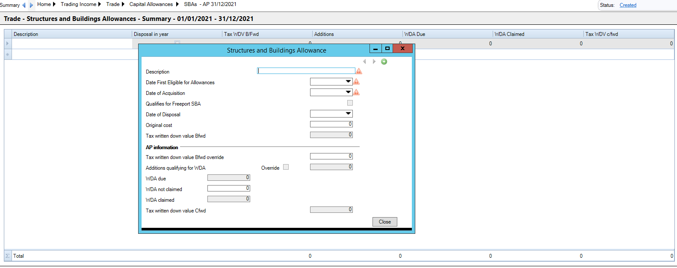677x268 pixels.
Task: Focus the Description text field in the dialog
Action: pyautogui.click(x=306, y=71)
